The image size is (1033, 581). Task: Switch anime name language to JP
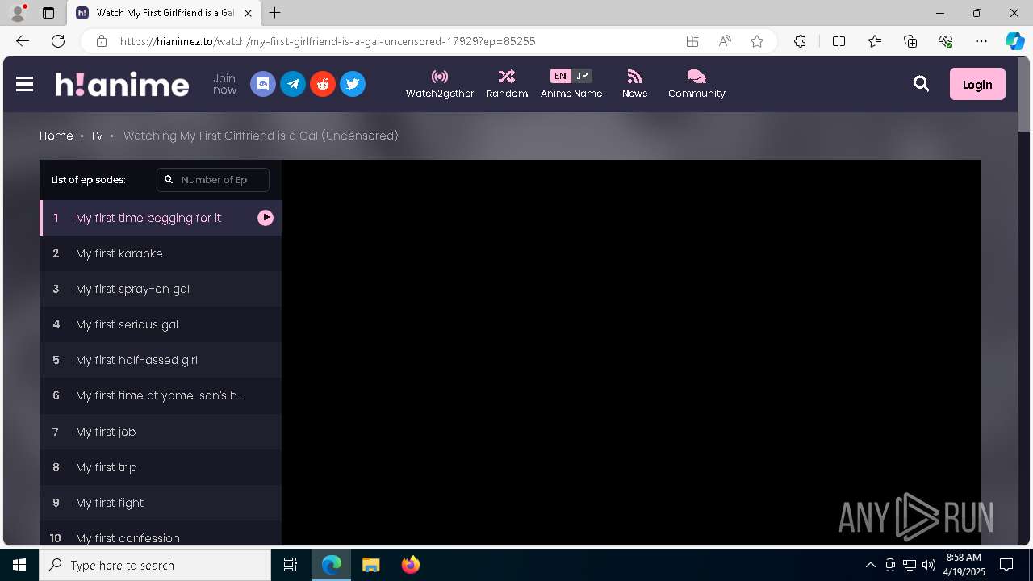(x=582, y=76)
